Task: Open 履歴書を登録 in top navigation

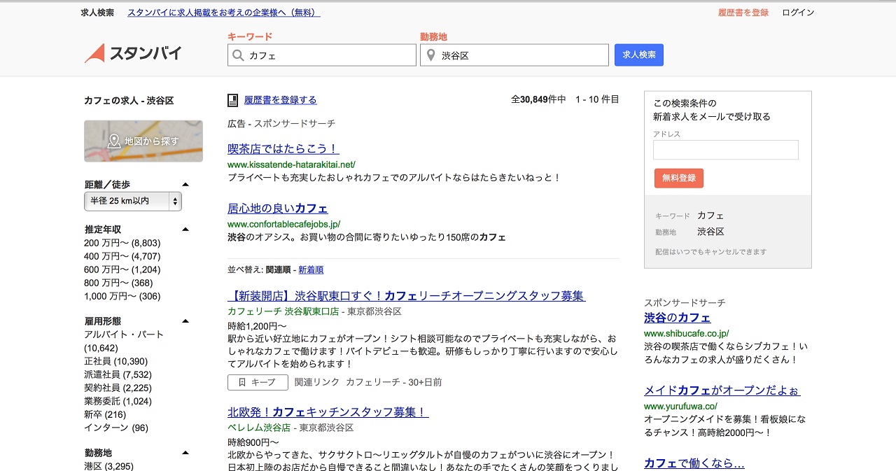Action: click(743, 13)
